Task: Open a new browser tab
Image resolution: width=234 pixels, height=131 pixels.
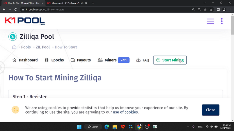Action: [93, 3]
